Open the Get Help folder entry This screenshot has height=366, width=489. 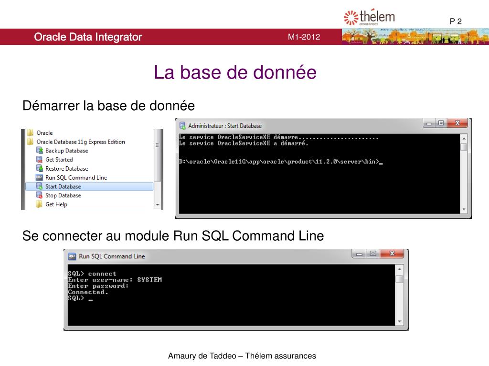pyautogui.click(x=56, y=204)
